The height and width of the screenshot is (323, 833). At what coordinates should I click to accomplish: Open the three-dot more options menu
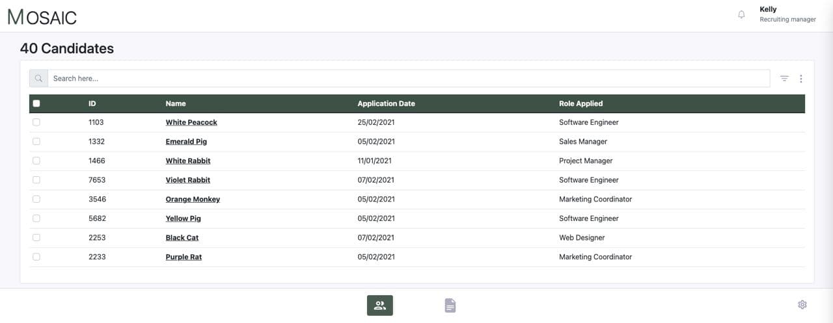point(801,79)
